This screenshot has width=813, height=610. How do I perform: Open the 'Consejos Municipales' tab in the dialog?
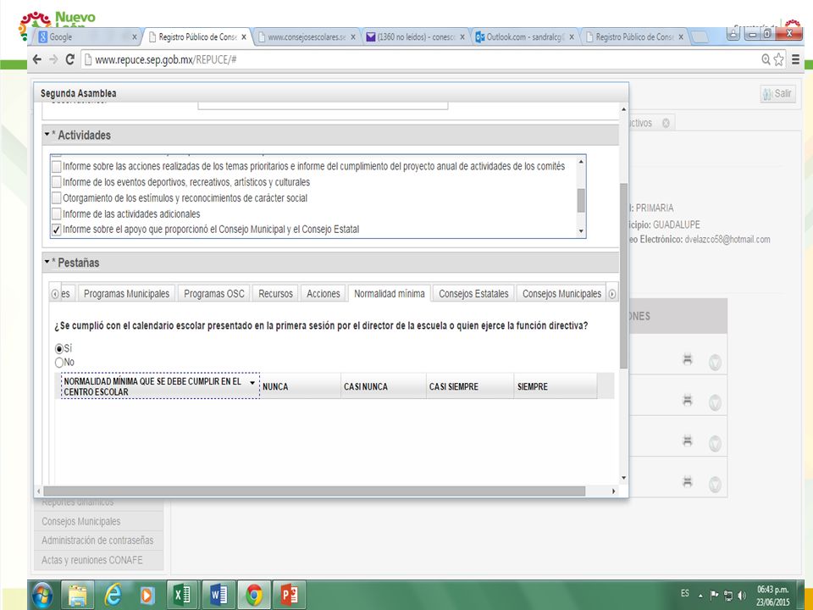coord(561,294)
